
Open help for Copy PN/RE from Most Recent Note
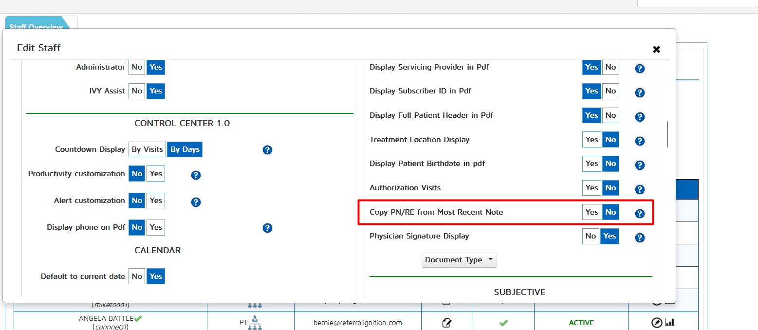pyautogui.click(x=640, y=213)
